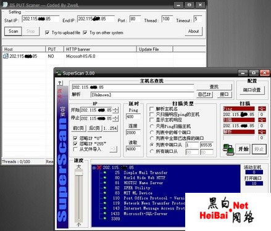
Task: Click the Timeout field showing 5
Action: pyautogui.click(x=198, y=19)
